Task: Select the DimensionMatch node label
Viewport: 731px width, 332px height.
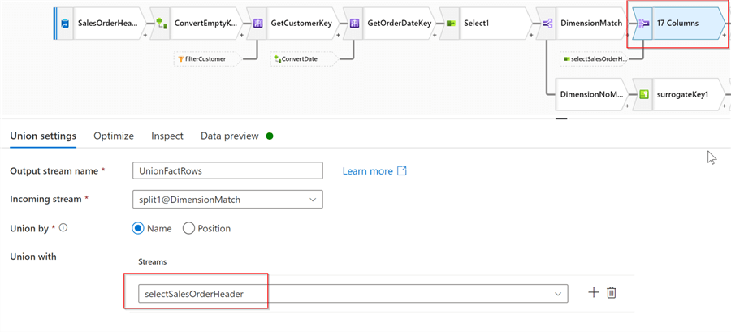Action: pos(591,23)
